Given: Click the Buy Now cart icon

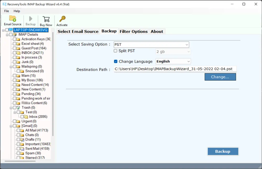Looking at the screenshot, I should pyautogui.click(x=46, y=19).
